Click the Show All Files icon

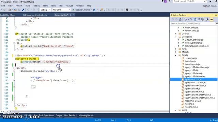[202, 19]
